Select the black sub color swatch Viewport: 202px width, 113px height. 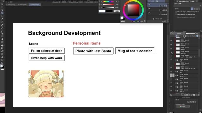tap(109, 11)
